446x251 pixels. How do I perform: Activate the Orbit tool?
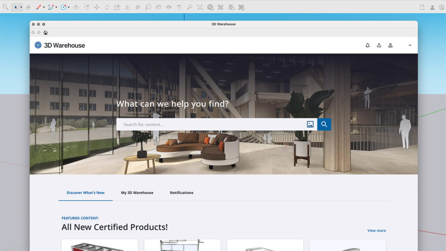(169, 7)
